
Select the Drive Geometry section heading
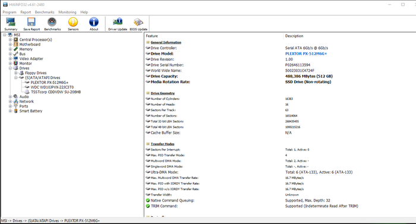point(163,93)
